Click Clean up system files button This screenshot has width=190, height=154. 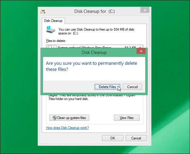(x=69, y=118)
